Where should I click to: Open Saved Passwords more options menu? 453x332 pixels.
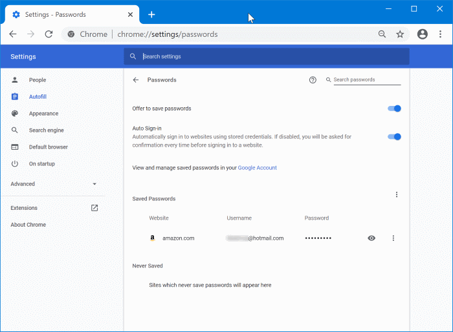click(x=397, y=194)
